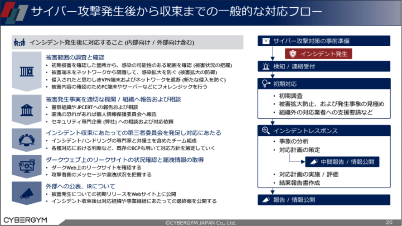
Task: Click the magnifier icon in インシデントレスポンス header
Action: click(266, 130)
